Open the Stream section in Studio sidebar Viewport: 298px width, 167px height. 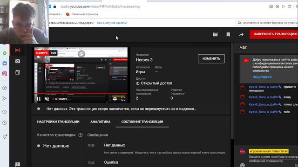[x=18, y=50]
